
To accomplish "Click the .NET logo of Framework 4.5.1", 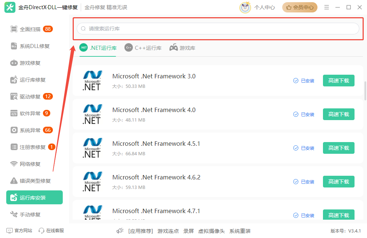I will coord(92,148).
